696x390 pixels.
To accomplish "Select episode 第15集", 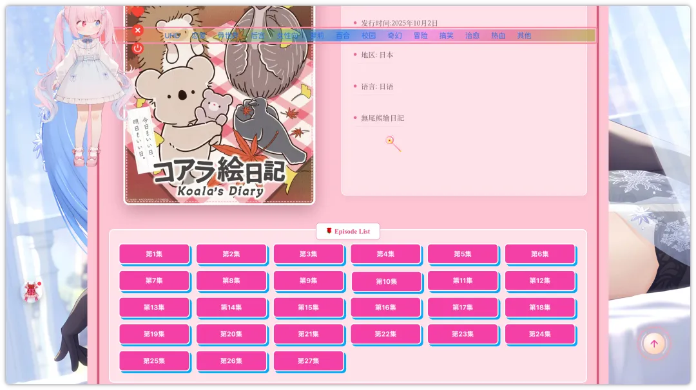I will 309,307.
